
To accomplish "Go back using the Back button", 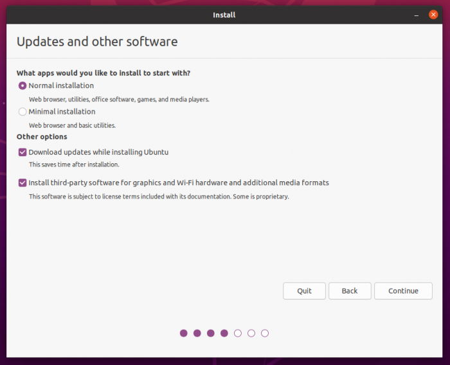I will click(349, 291).
